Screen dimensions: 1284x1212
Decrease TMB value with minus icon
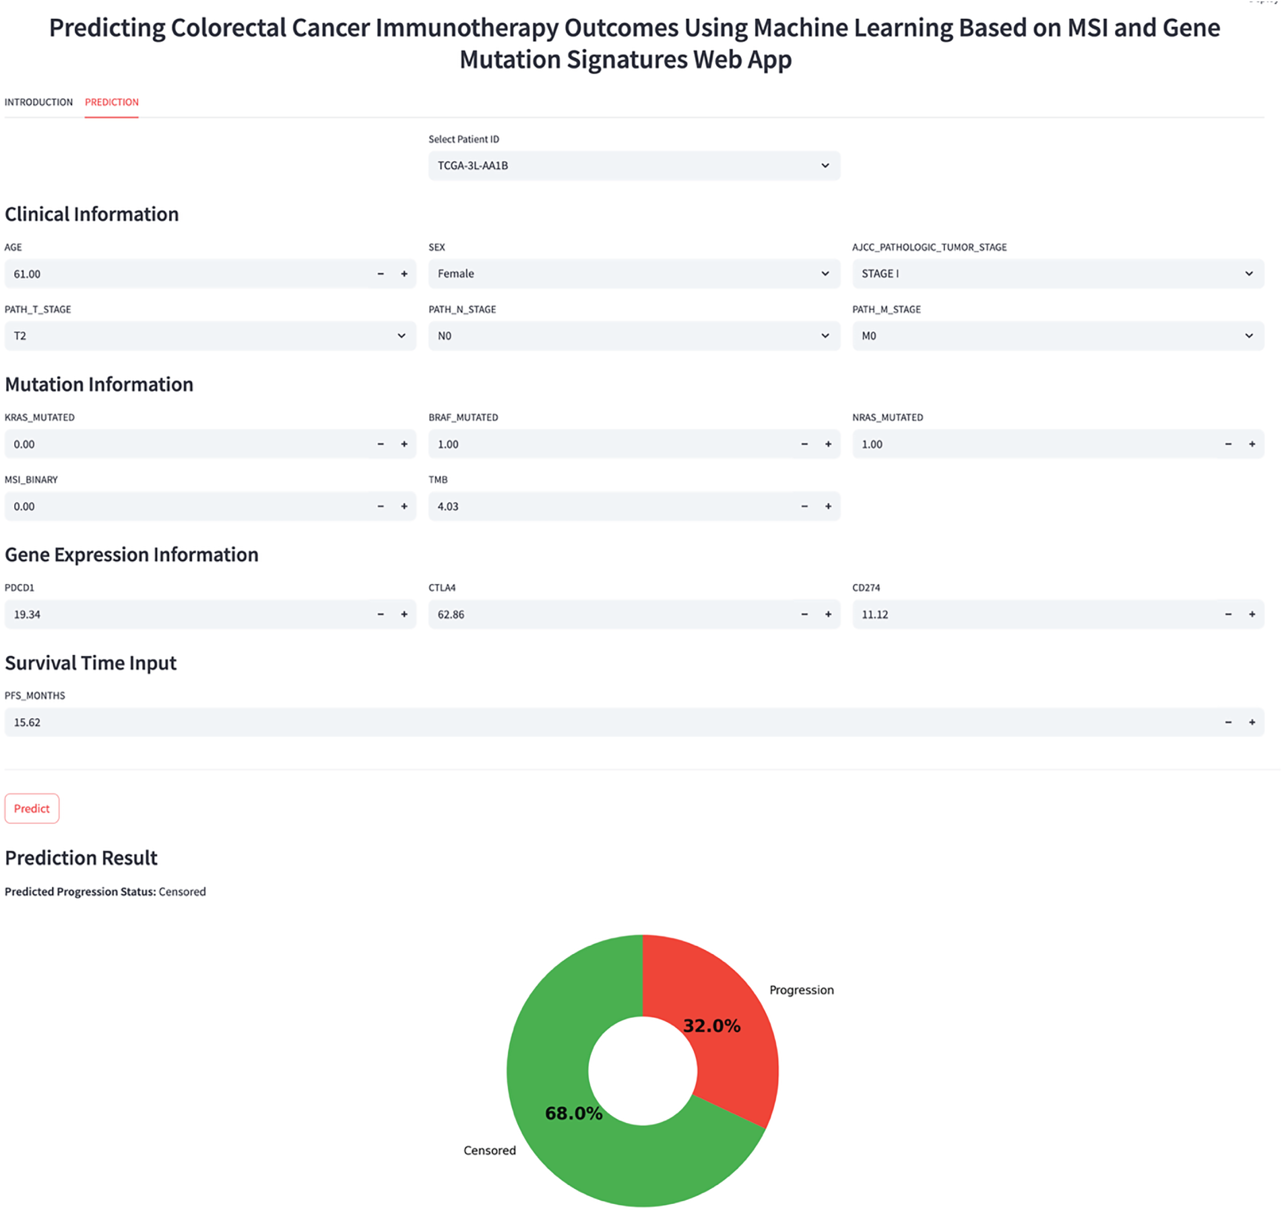coord(804,506)
